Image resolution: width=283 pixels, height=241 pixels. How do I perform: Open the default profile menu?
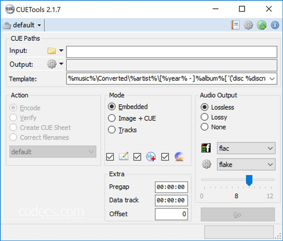click(22, 25)
